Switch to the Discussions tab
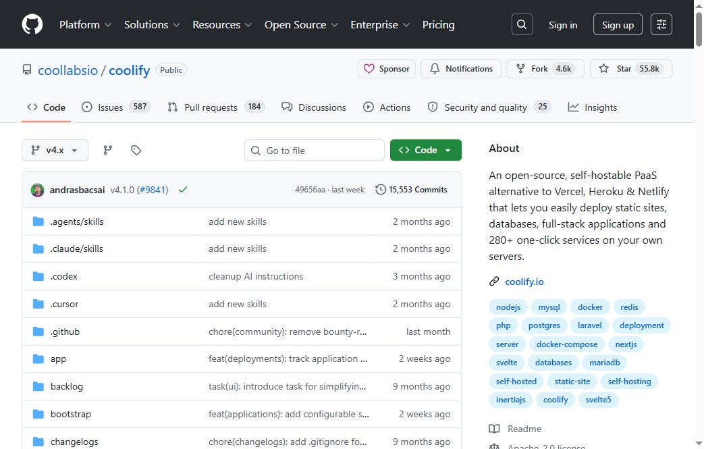Screen dimensions: 704x449 click(313, 107)
